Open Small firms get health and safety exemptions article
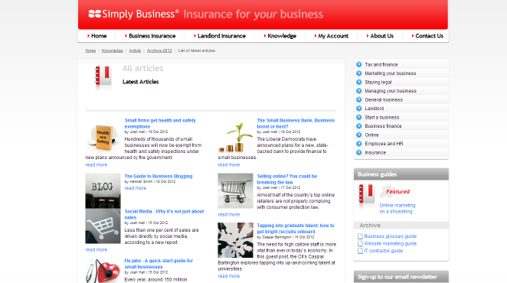Viewport: 507px width, 283px height. (x=160, y=123)
